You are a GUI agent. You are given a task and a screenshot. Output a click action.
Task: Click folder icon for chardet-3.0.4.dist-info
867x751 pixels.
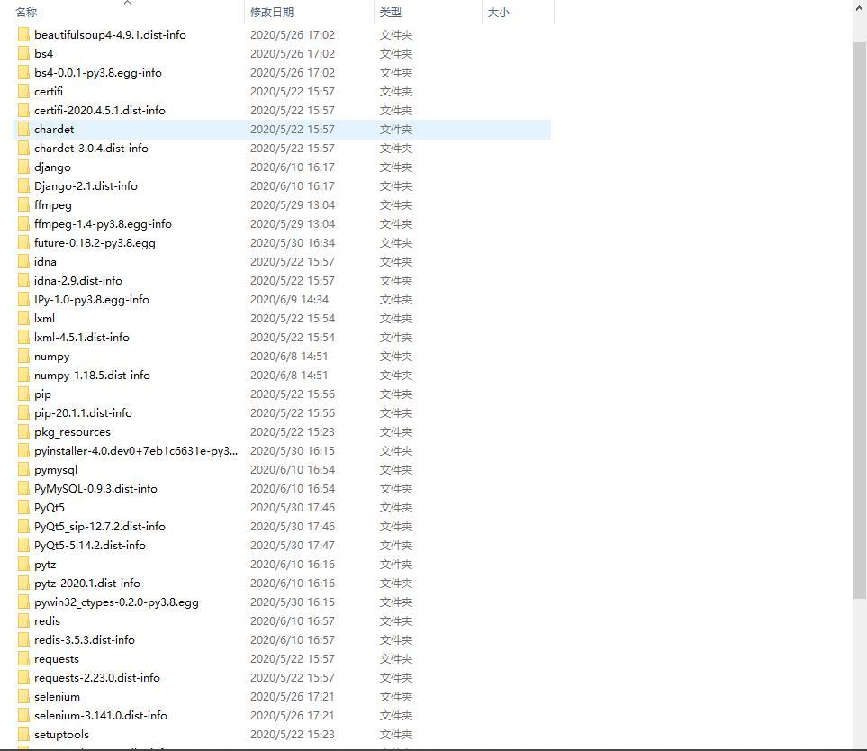23,149
